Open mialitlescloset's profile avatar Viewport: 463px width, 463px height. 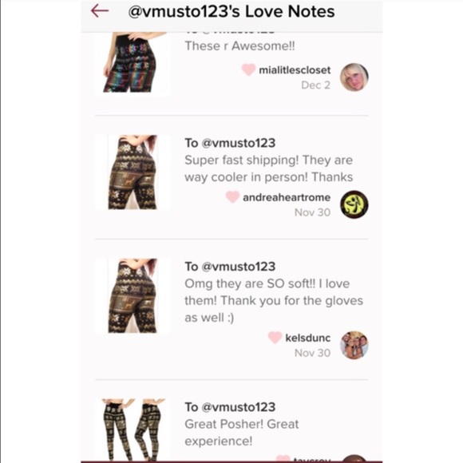[x=354, y=77]
